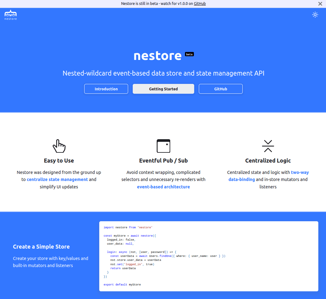Click the Easy to Use heading

click(x=59, y=161)
